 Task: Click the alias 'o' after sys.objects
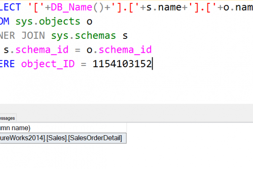coord(89,21)
